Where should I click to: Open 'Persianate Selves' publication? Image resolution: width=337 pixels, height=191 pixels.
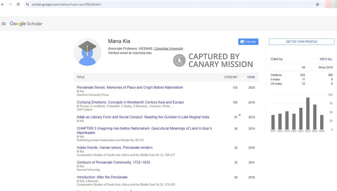[130, 88]
